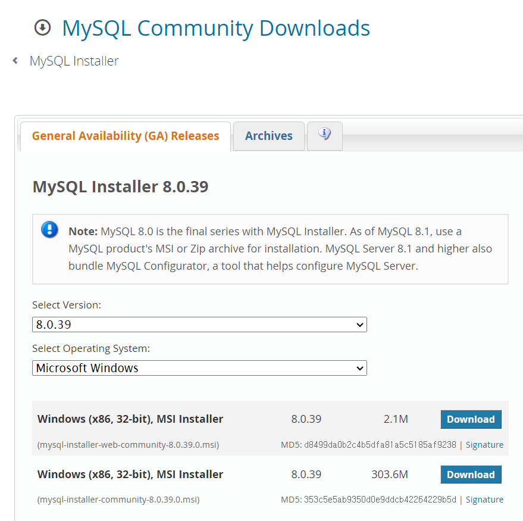
Task: Open the Select Operating System dropdown
Action: pyautogui.click(x=199, y=368)
